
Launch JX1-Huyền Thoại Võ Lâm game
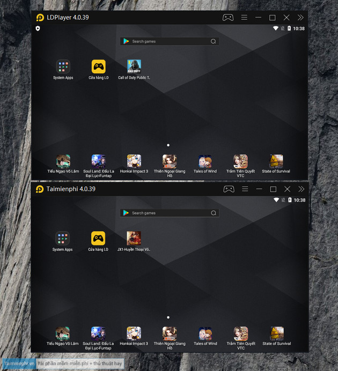click(x=134, y=241)
